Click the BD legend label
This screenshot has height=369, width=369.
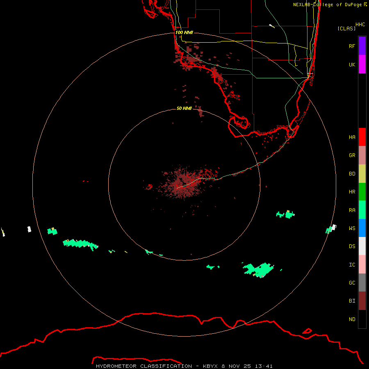click(x=352, y=174)
